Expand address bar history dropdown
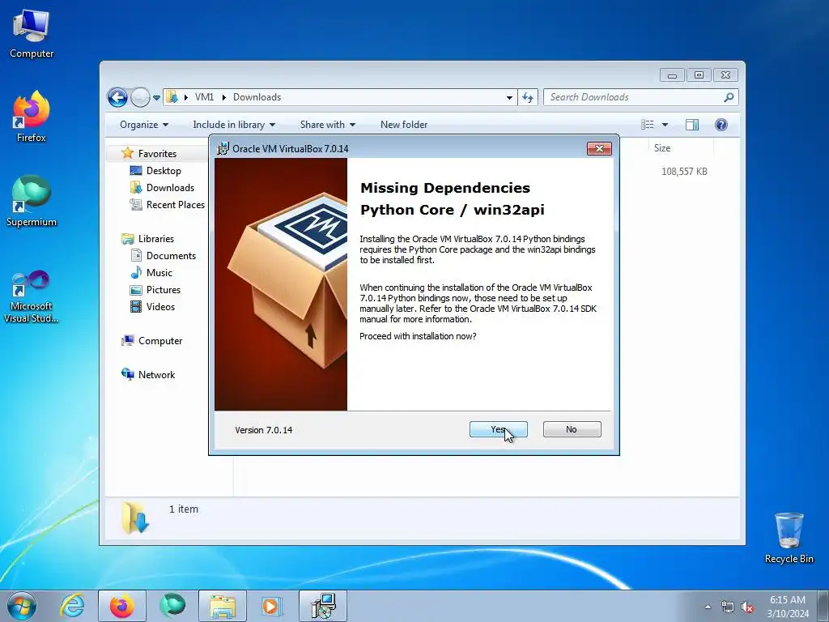This screenshot has width=829, height=622. [509, 97]
